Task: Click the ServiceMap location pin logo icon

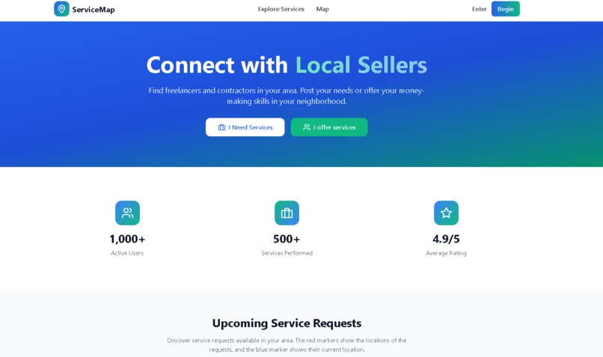Action: 61,9
